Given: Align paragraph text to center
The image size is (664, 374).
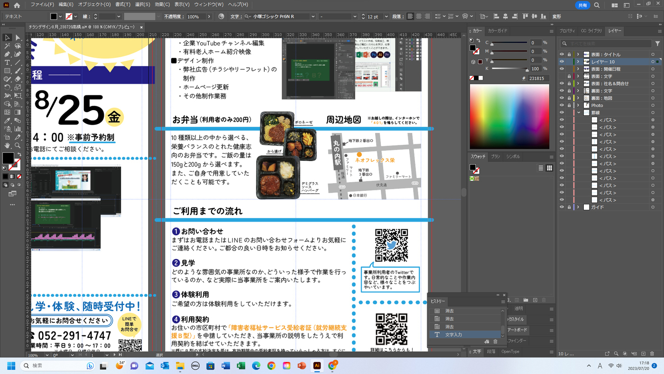Looking at the screenshot, I should (x=419, y=17).
